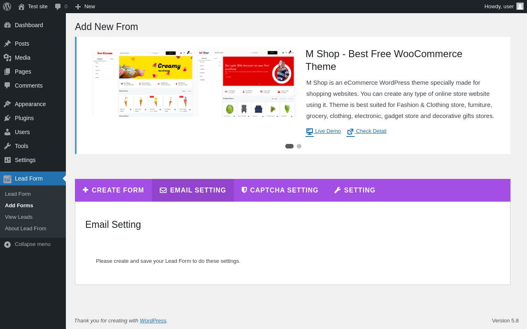The image size is (527, 329).
Task: Click the New link in admin bar
Action: 90,7
